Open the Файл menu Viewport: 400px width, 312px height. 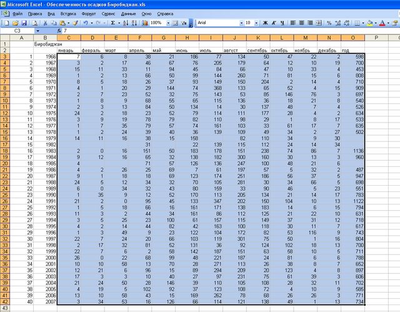(17, 14)
